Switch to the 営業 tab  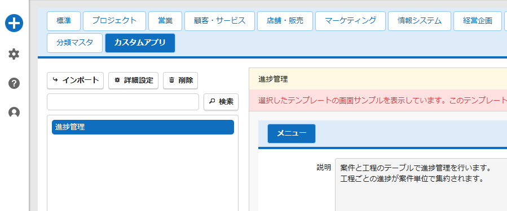pos(165,21)
